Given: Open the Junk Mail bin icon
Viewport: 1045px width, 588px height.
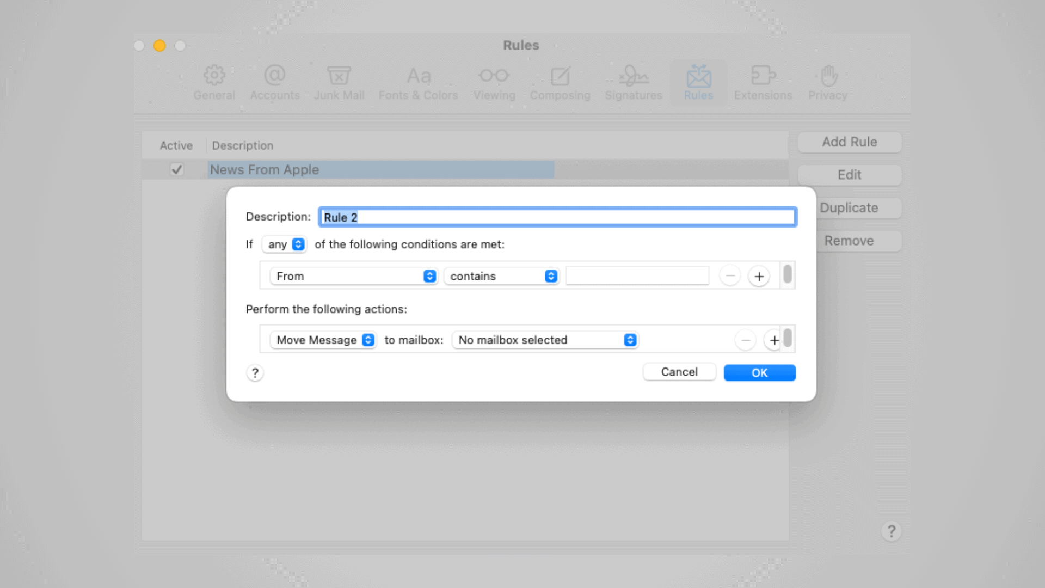Looking at the screenshot, I should (339, 76).
